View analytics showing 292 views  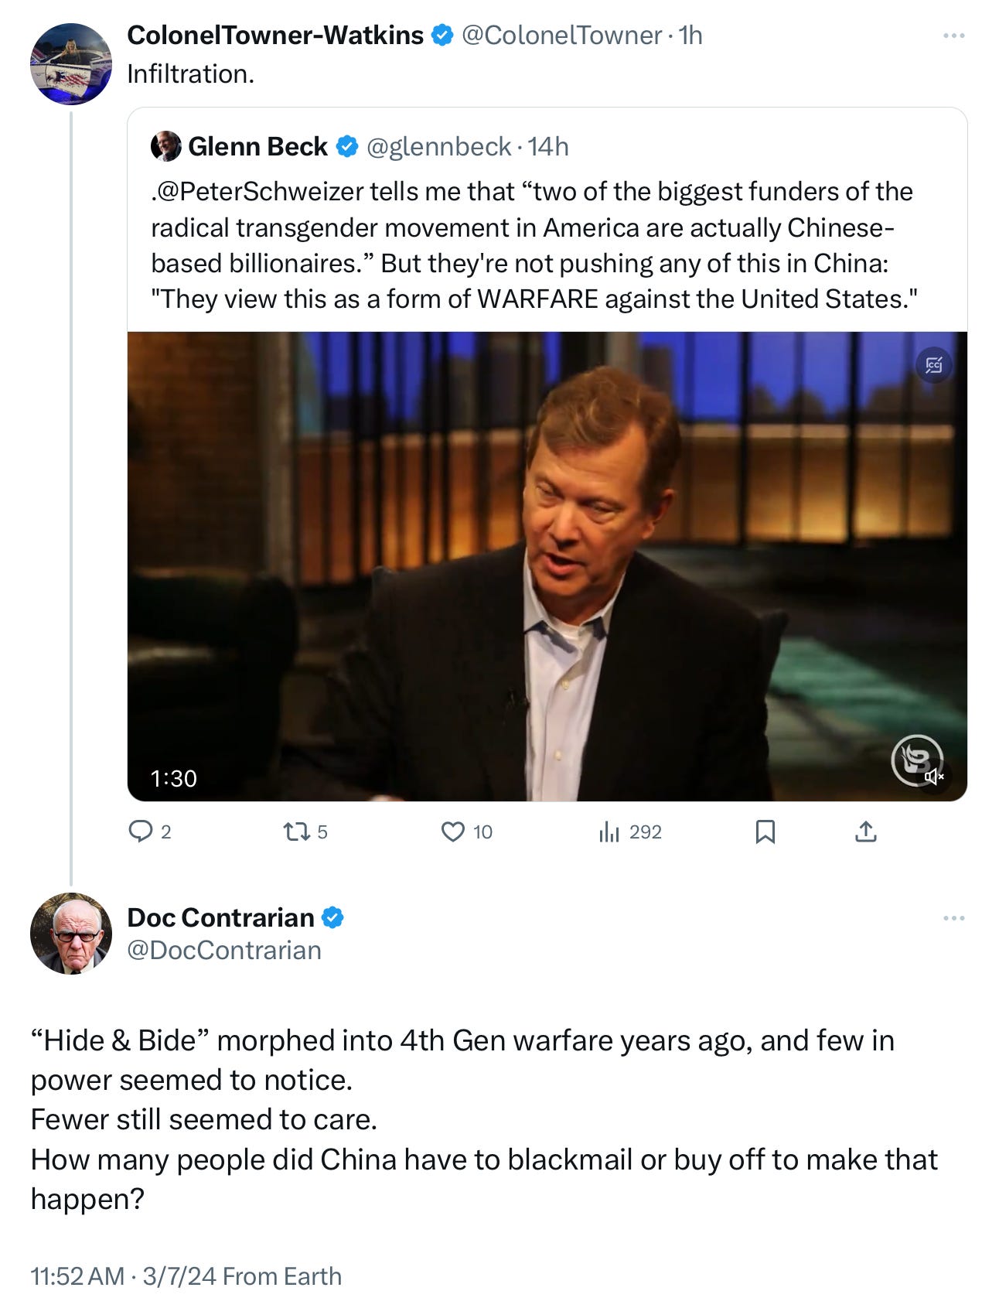[x=630, y=832]
